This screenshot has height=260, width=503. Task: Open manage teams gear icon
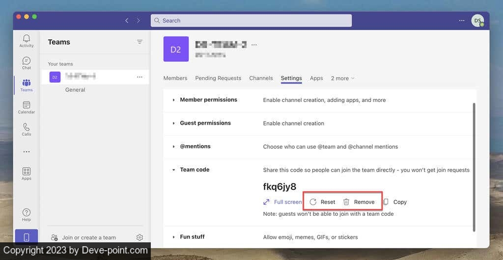pos(140,237)
